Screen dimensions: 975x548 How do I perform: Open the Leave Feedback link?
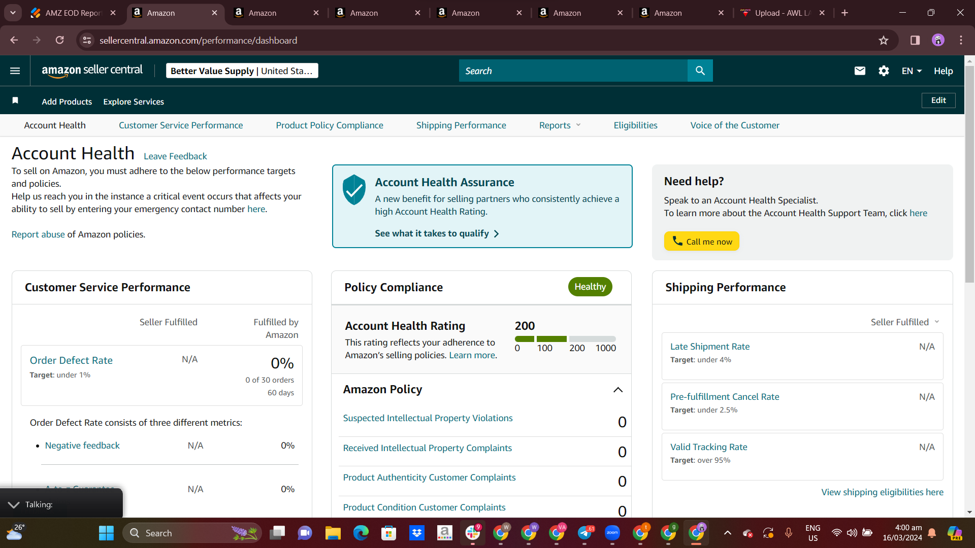(175, 156)
